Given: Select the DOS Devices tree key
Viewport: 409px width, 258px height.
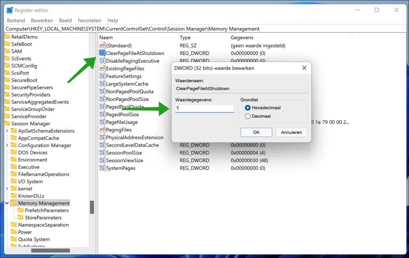Looking at the screenshot, I should pos(33,153).
